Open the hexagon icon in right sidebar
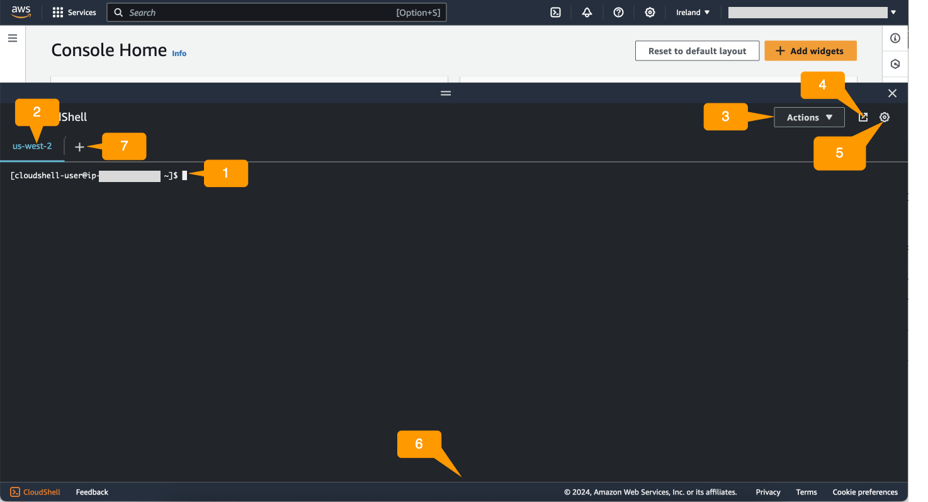This screenshot has height=502, width=928. tap(895, 64)
